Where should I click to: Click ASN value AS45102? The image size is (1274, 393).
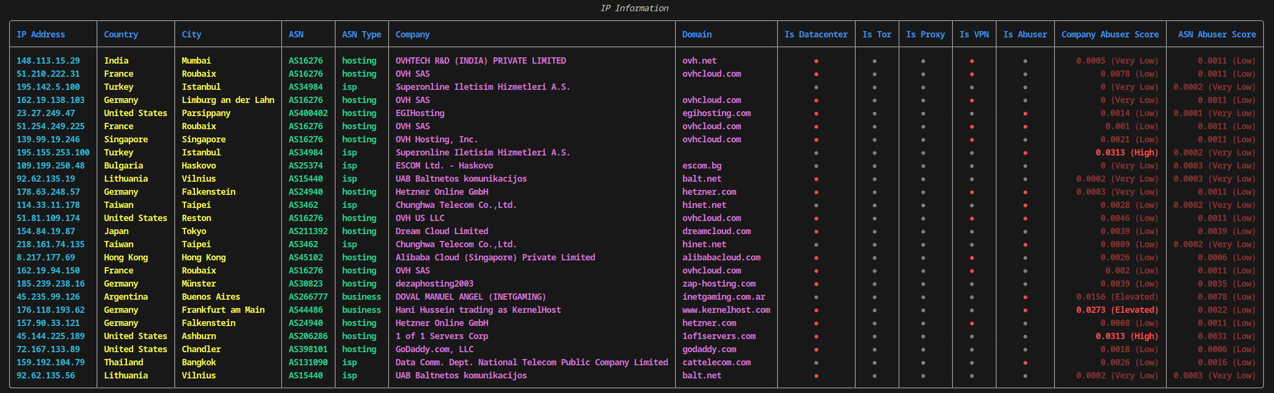306,257
